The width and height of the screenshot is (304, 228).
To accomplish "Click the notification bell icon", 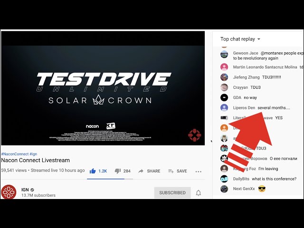I will [199, 193].
